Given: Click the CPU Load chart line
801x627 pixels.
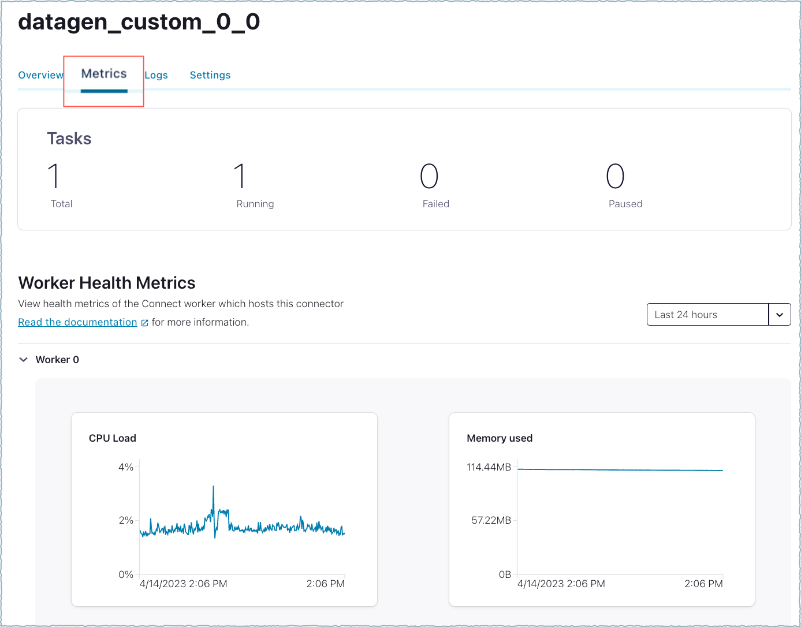Looking at the screenshot, I should [x=243, y=528].
